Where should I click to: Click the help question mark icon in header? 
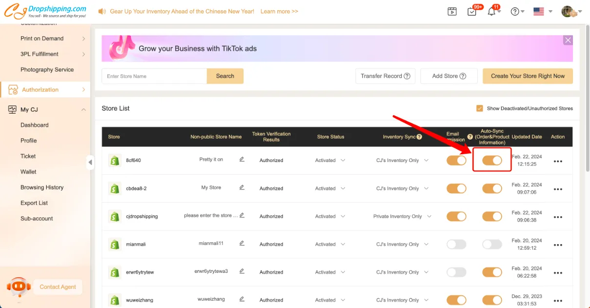pyautogui.click(x=515, y=12)
